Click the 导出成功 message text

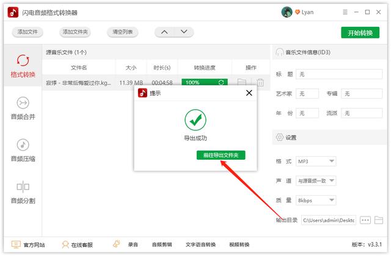point(195,138)
